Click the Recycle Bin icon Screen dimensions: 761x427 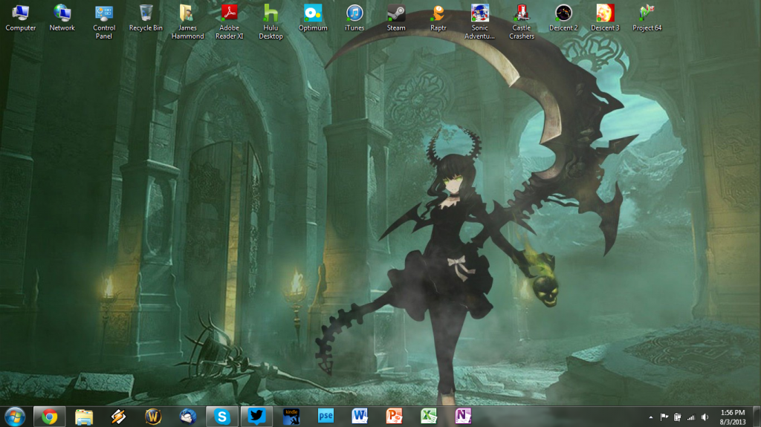[146, 18]
